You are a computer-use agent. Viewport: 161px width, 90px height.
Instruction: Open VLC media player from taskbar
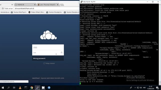[x=20, y=88]
